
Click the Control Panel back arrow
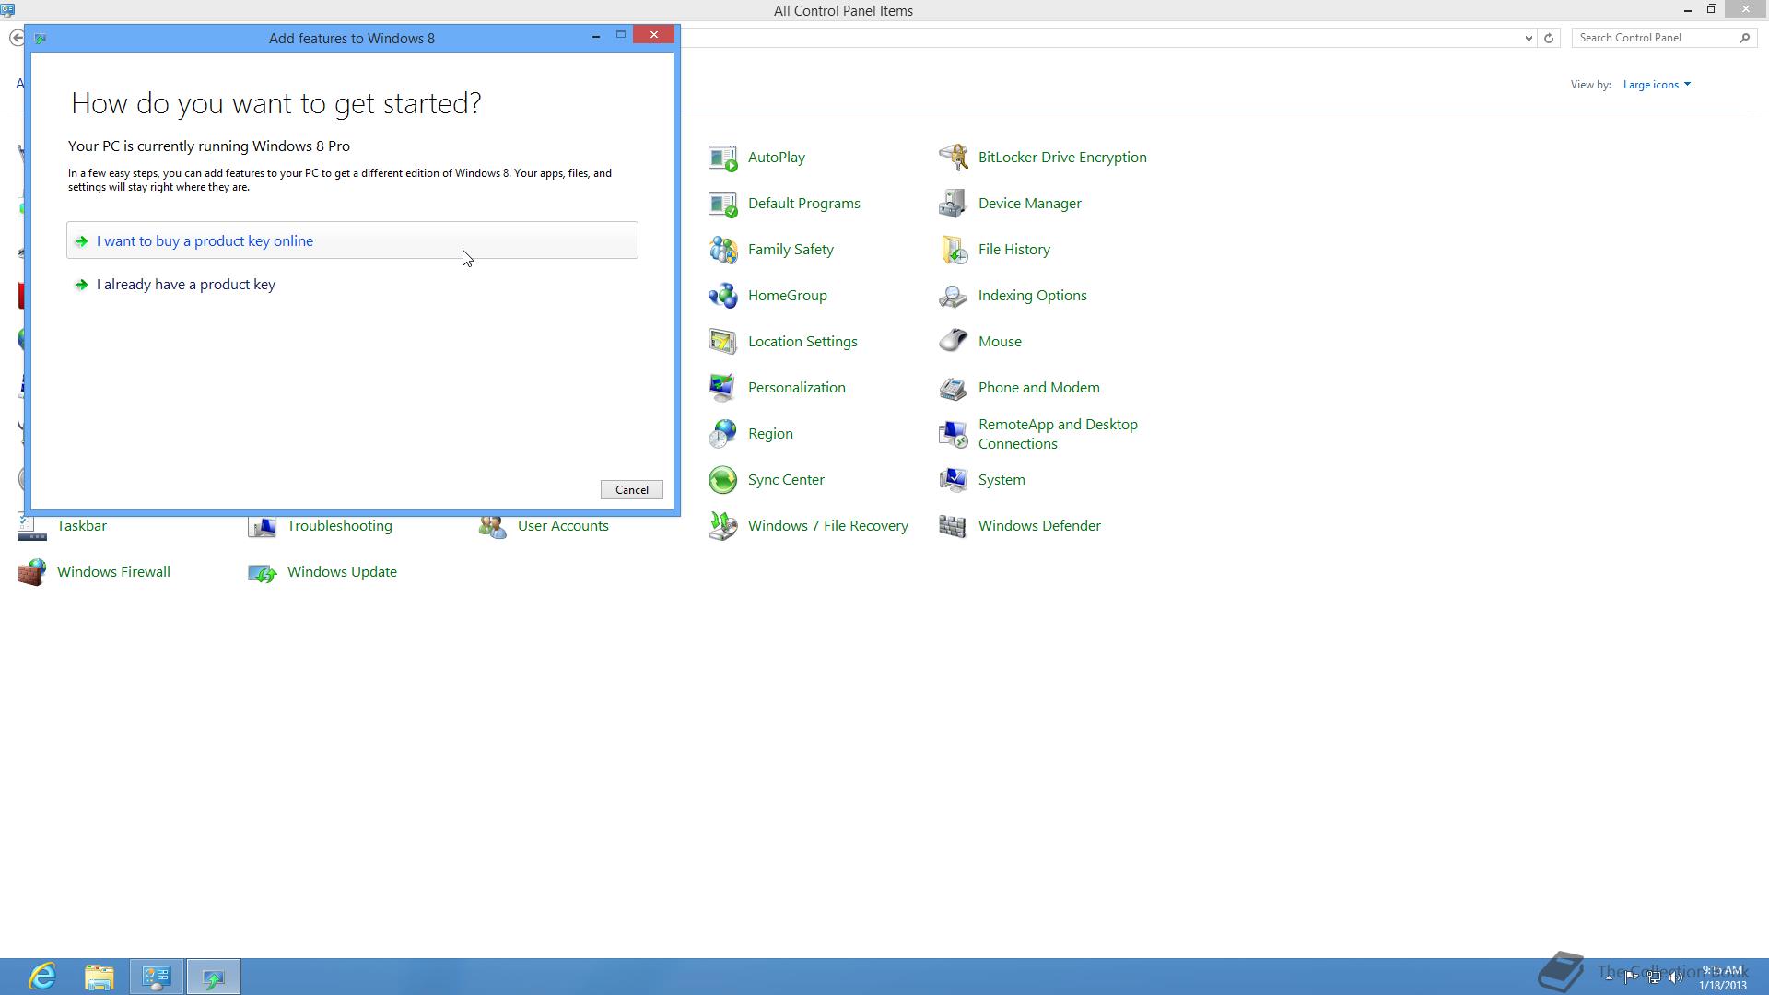click(16, 38)
